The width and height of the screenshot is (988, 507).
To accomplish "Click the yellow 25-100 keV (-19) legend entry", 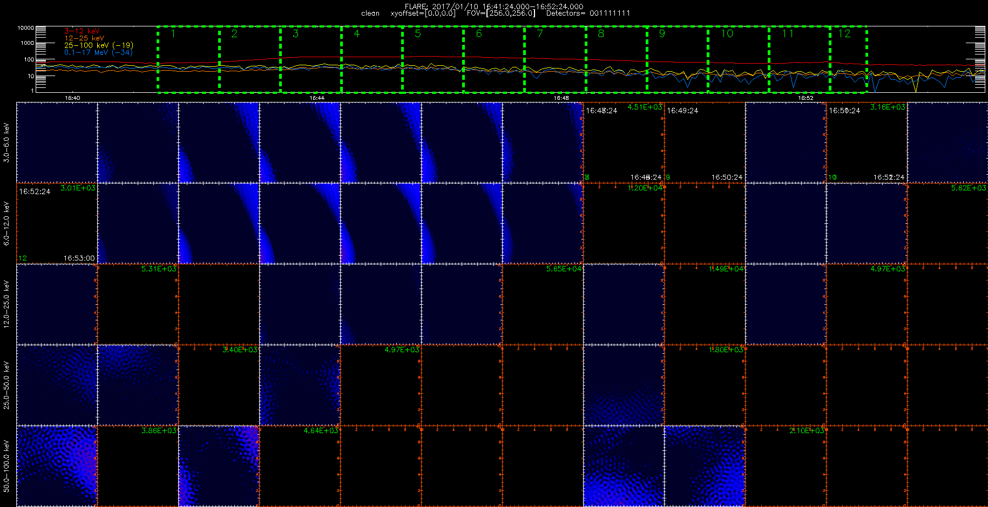I will tap(99, 45).
